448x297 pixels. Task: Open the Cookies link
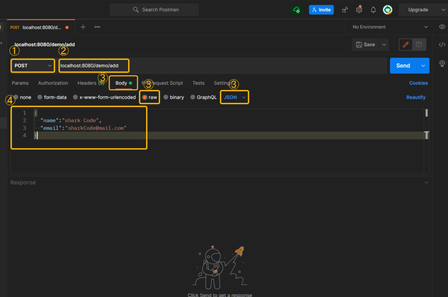pyautogui.click(x=418, y=83)
